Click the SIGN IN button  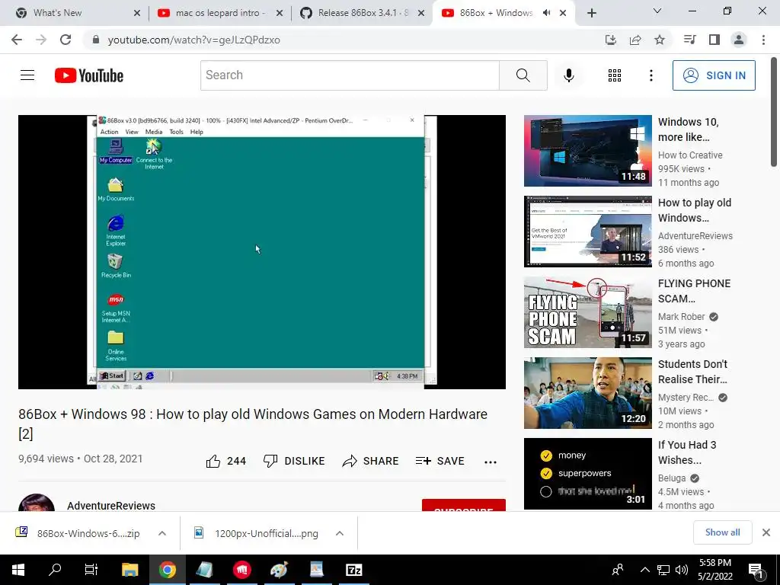[714, 75]
